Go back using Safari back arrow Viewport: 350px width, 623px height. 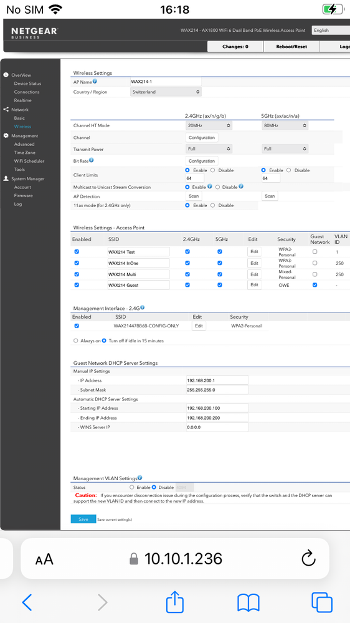coord(27,603)
